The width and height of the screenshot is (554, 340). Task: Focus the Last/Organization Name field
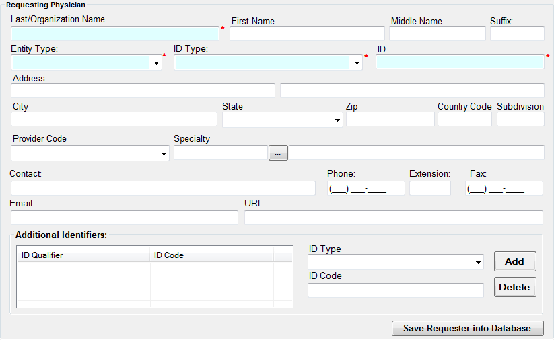pyautogui.click(x=114, y=34)
